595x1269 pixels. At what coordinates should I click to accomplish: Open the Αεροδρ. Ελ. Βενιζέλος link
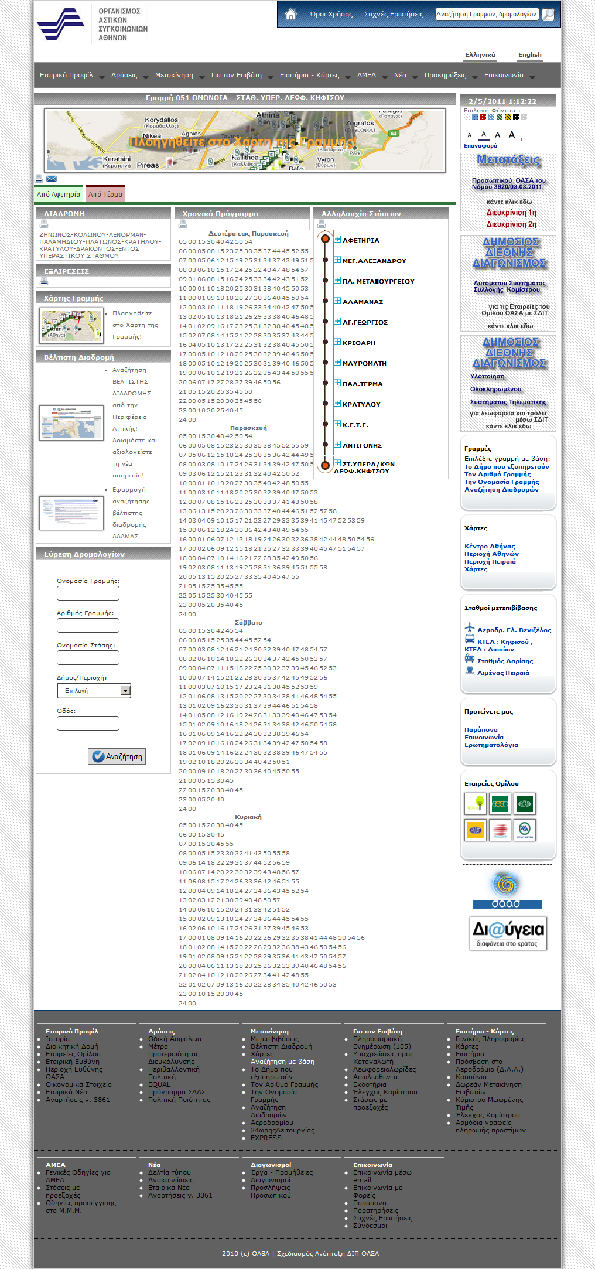(x=514, y=630)
